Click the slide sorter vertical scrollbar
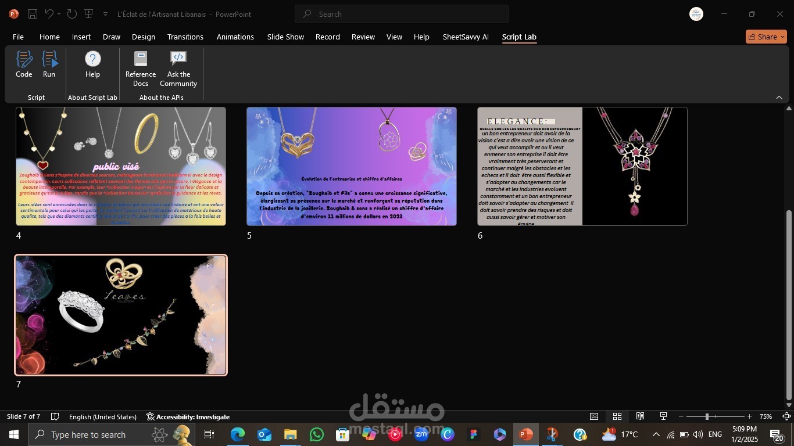This screenshot has height=446, width=794. (x=789, y=304)
